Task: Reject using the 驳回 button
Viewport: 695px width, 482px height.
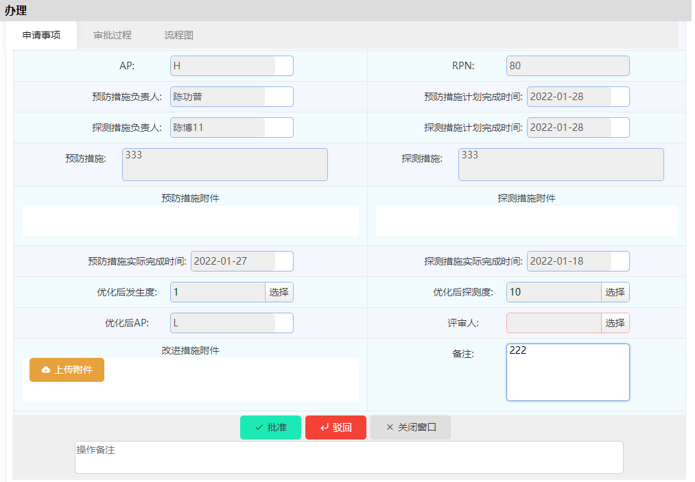Action: [x=335, y=427]
